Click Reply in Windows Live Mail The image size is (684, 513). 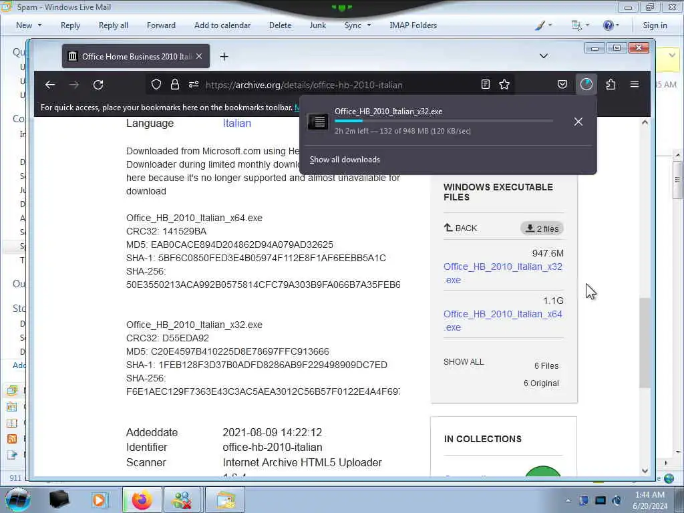70,25
